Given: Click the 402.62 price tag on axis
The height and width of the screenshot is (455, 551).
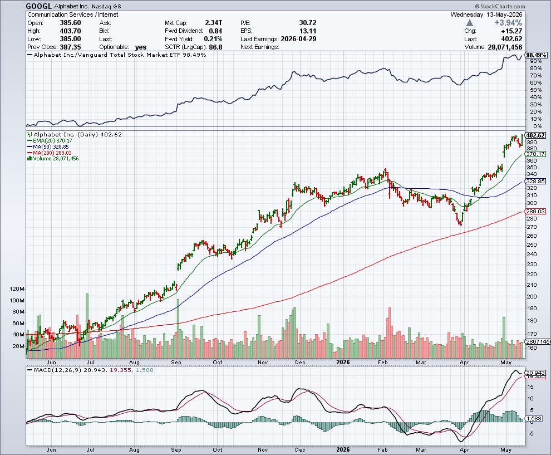Looking at the screenshot, I should (x=536, y=135).
